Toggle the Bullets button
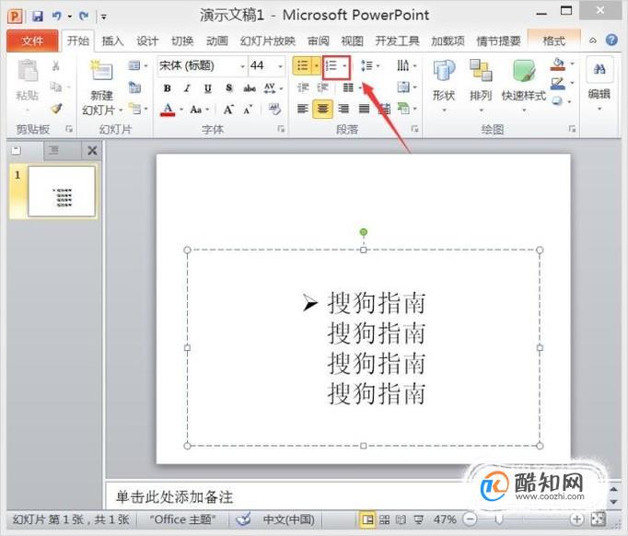Screen dimensions: 628x536 pos(302,65)
